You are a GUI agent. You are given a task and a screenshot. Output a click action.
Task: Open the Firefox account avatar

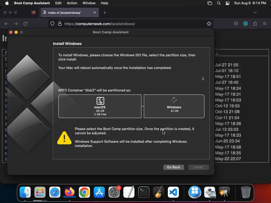click(x=246, y=24)
